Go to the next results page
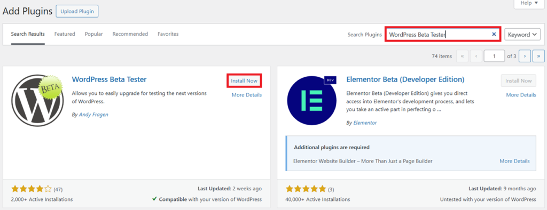 [x=525, y=56]
